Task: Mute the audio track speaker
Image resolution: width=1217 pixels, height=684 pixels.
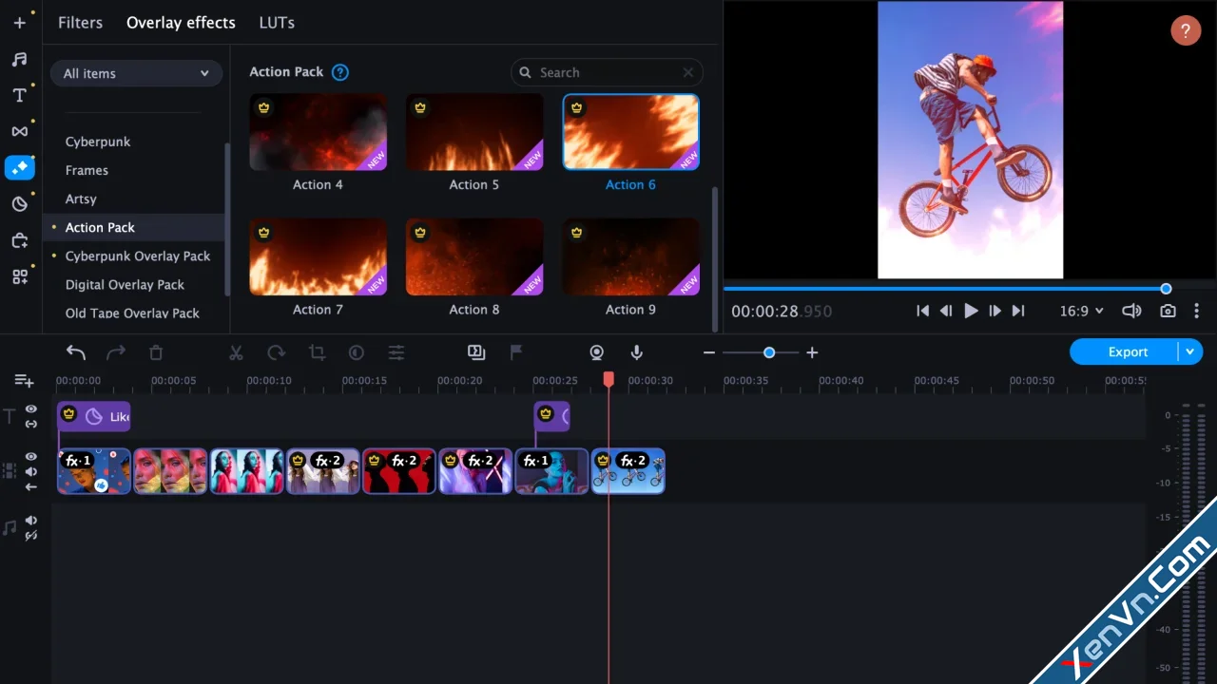Action: point(31,521)
